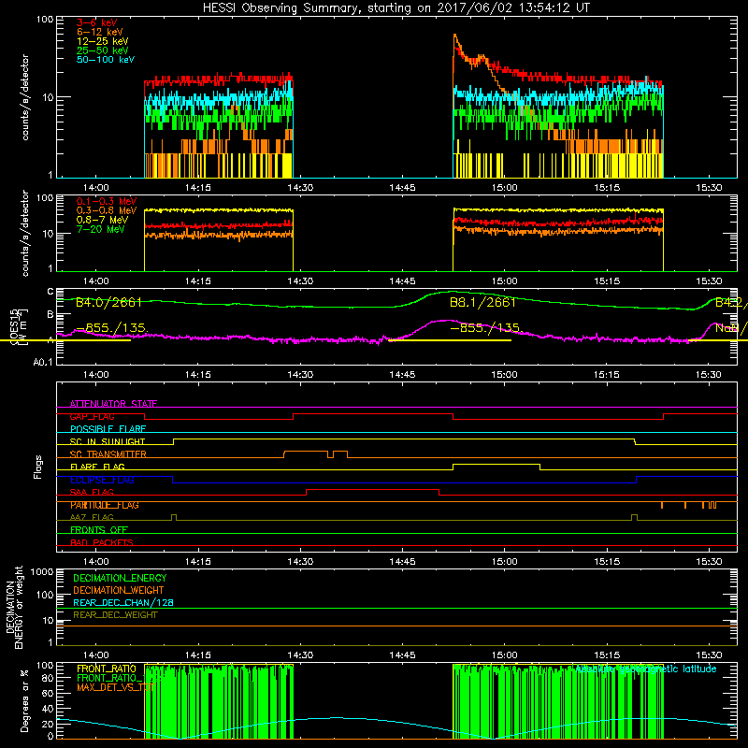
Task: Click the REAR_DEC_WEIGHT legend label
Action: pos(115,615)
